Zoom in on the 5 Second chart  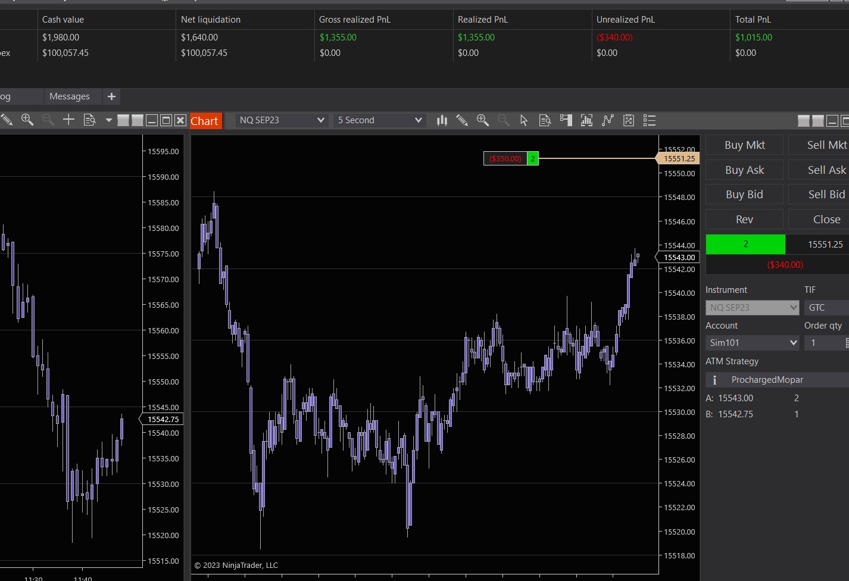point(483,120)
